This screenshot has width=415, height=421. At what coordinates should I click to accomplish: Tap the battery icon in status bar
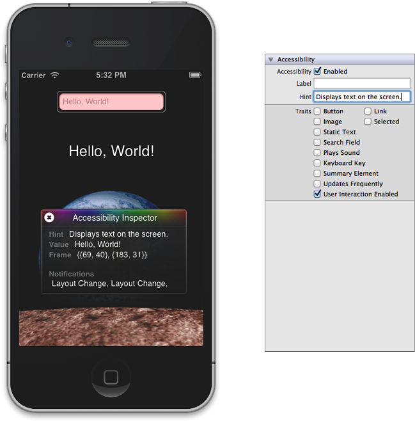click(x=195, y=75)
